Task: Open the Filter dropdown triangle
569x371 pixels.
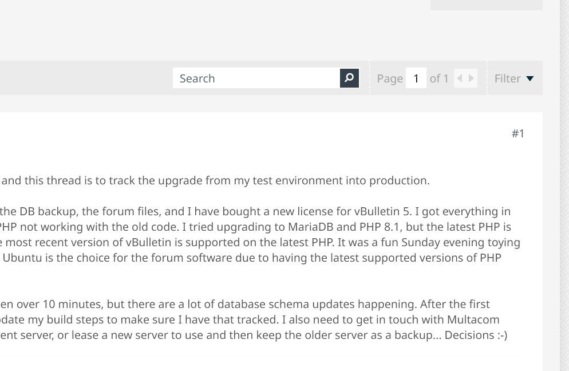Action: pos(530,78)
